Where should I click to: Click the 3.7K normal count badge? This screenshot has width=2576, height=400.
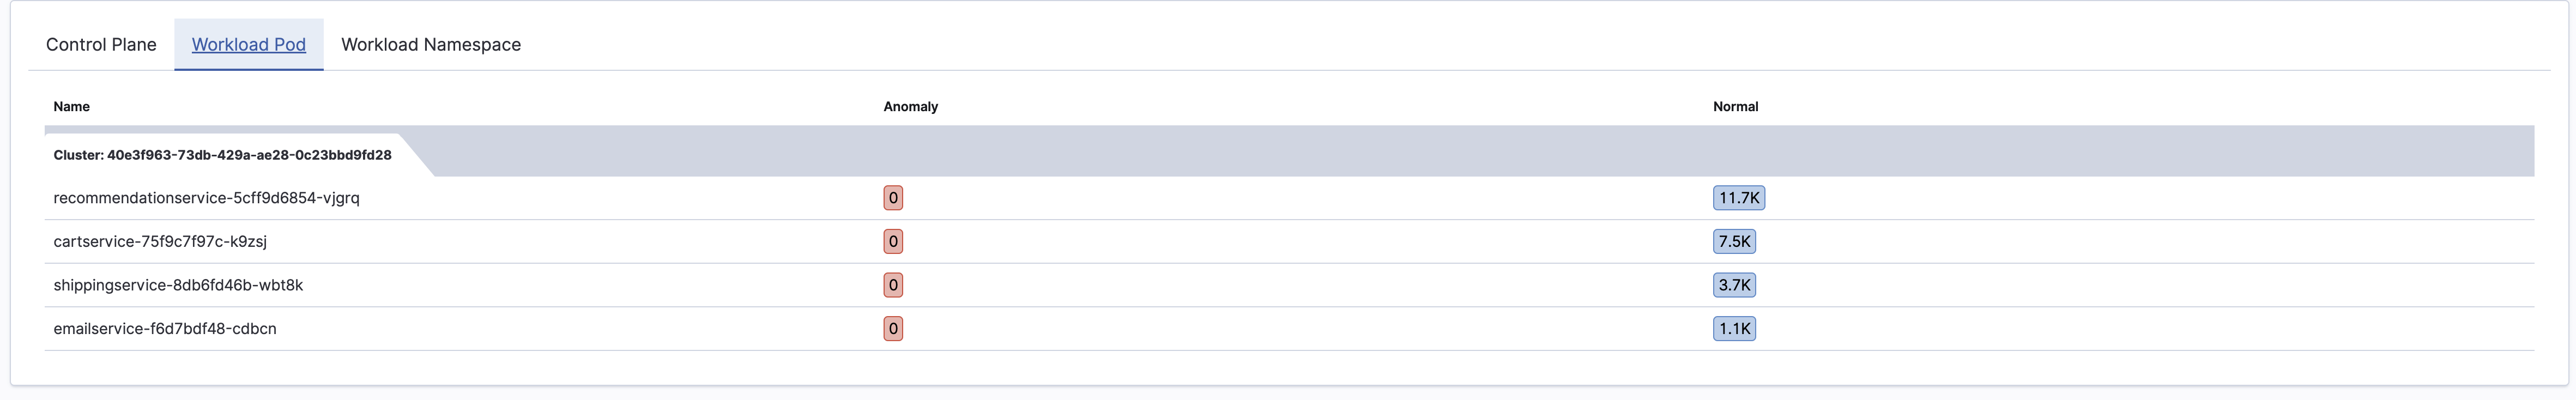coord(1734,285)
